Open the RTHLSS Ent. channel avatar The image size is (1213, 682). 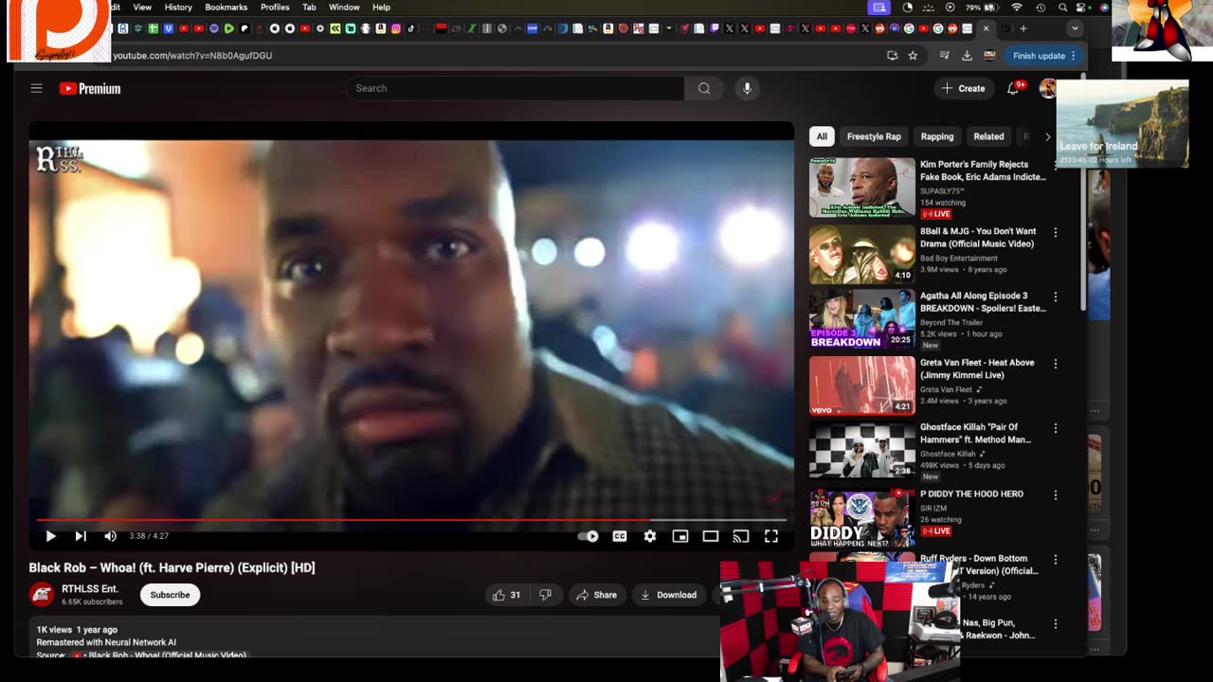pyautogui.click(x=42, y=595)
